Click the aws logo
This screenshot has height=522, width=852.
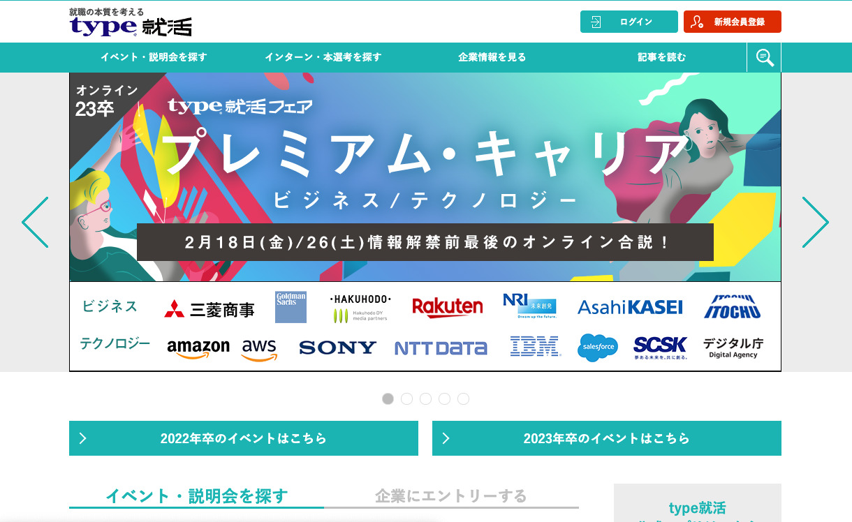[x=259, y=350]
